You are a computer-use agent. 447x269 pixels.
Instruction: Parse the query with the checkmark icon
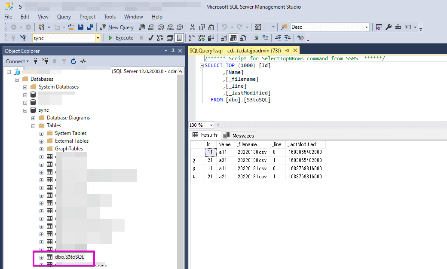click(x=151, y=38)
